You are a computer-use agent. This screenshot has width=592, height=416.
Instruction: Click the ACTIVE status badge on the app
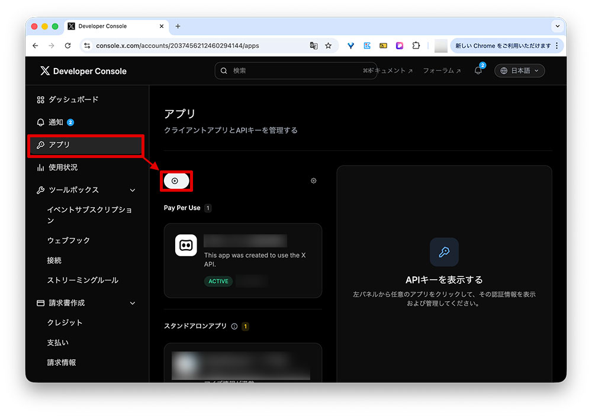[218, 281]
